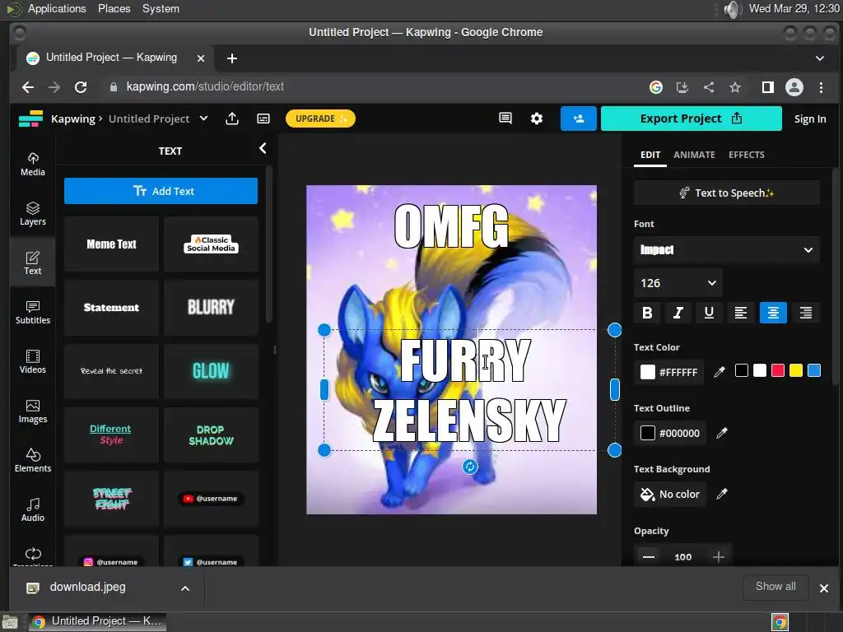843x632 pixels.
Task: Toggle bold text formatting
Action: coord(647,313)
